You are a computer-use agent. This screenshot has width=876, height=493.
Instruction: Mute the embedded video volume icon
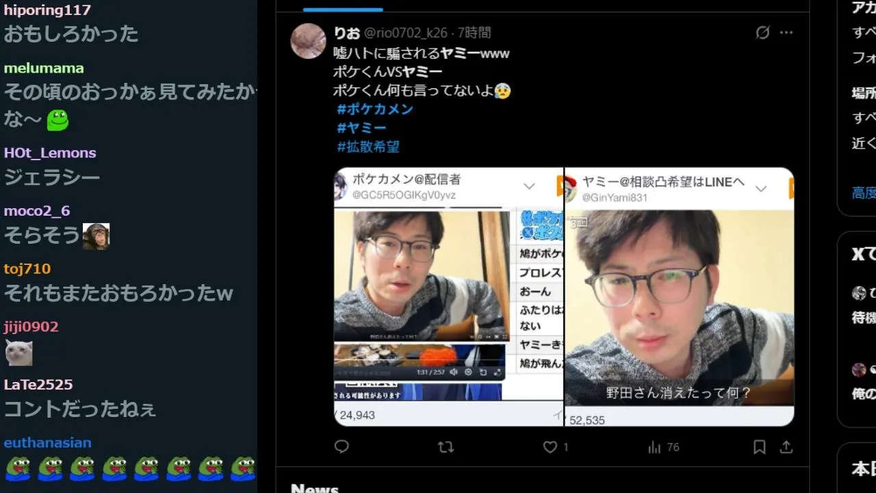point(453,372)
